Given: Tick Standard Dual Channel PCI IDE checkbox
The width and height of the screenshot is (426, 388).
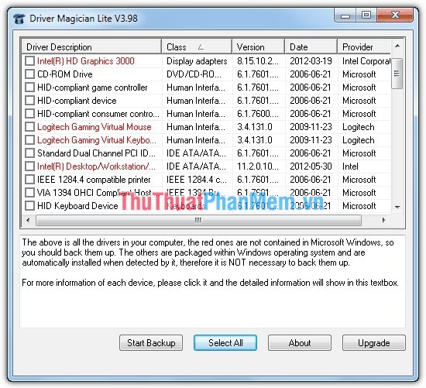Looking at the screenshot, I should tap(29, 153).
